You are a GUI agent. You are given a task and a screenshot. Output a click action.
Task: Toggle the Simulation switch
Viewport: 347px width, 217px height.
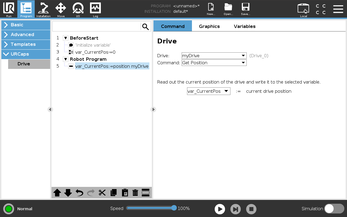point(334,209)
